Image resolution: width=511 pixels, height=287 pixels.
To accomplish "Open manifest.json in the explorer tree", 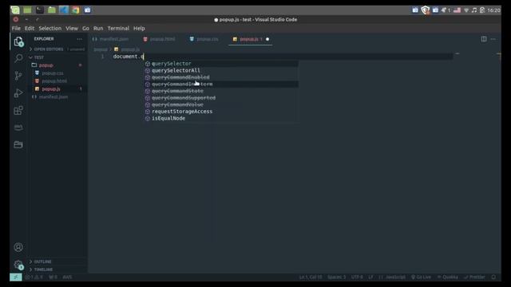I will [53, 97].
